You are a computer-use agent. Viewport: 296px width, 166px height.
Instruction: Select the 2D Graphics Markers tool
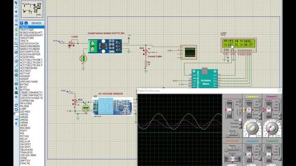[16, 97]
